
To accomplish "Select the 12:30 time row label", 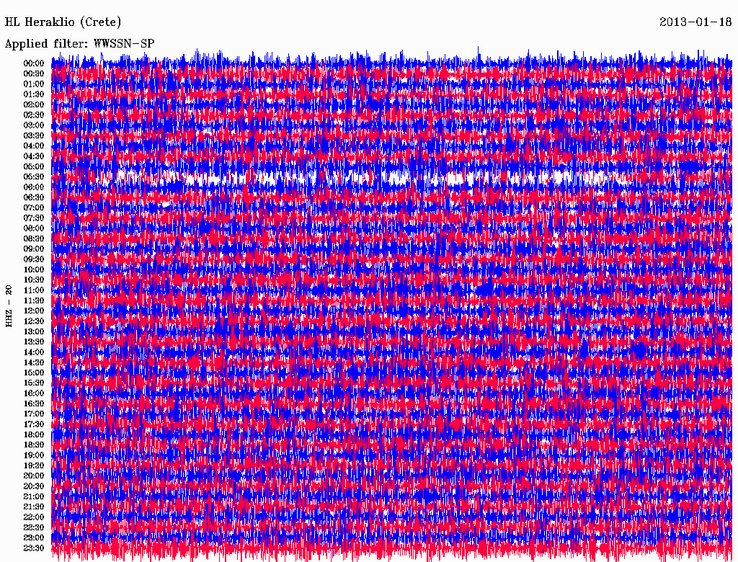I will click(34, 321).
